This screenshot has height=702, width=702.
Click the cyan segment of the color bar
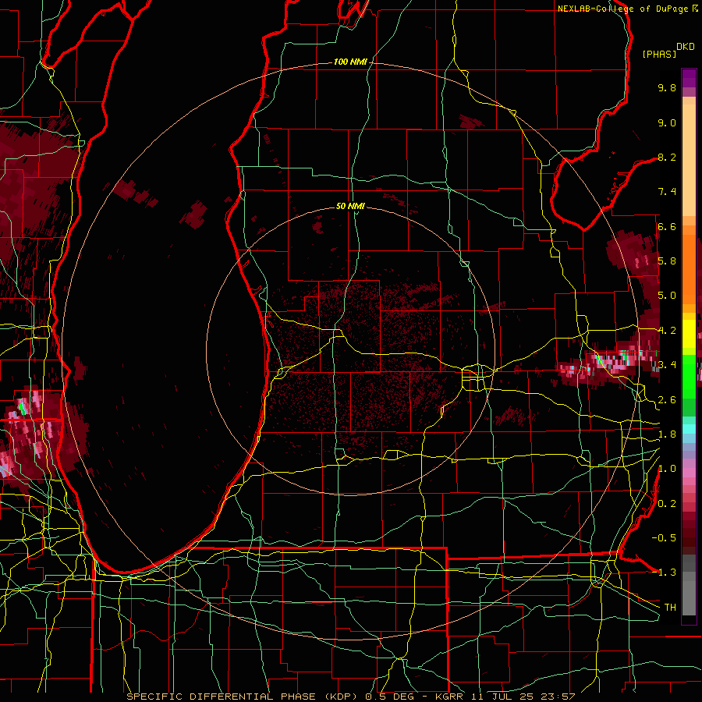click(x=689, y=428)
